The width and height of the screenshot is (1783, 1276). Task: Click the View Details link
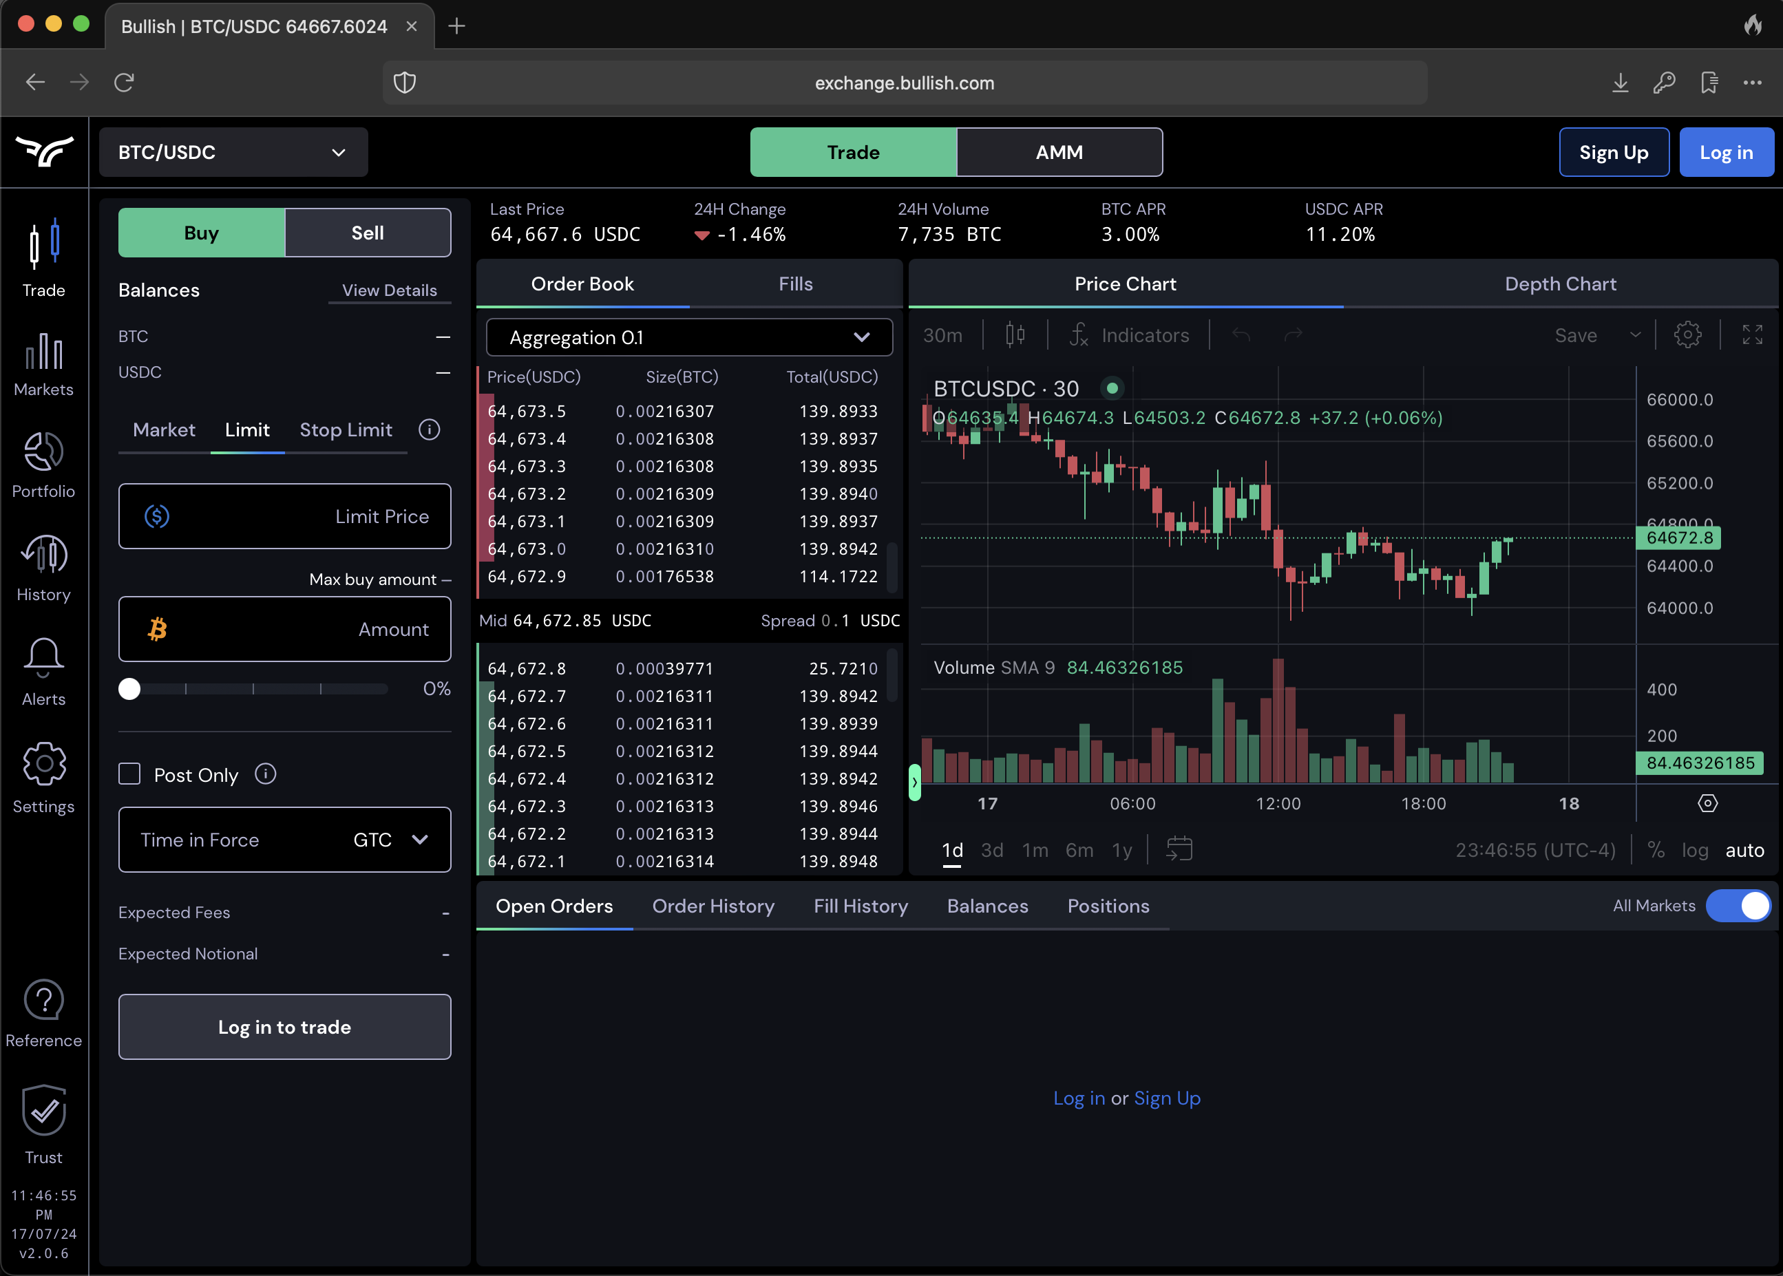(x=389, y=290)
